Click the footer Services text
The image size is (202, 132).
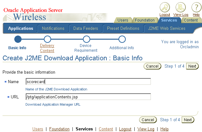click(x=84, y=129)
